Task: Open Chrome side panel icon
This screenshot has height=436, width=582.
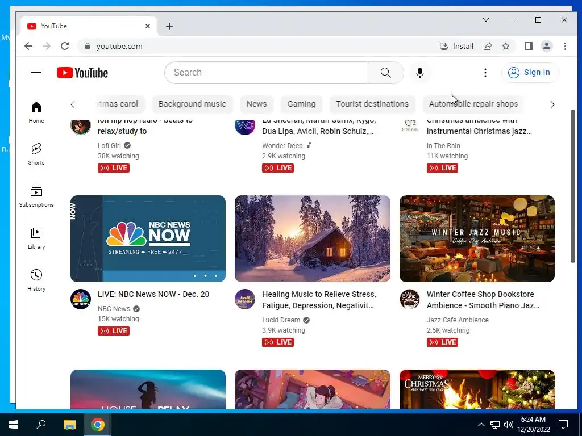Action: (x=528, y=46)
